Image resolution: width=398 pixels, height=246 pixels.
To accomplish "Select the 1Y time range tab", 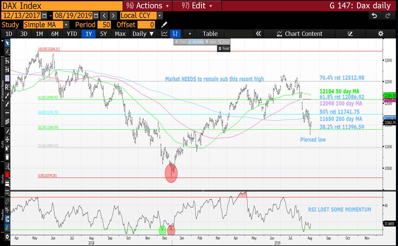I will [88, 34].
